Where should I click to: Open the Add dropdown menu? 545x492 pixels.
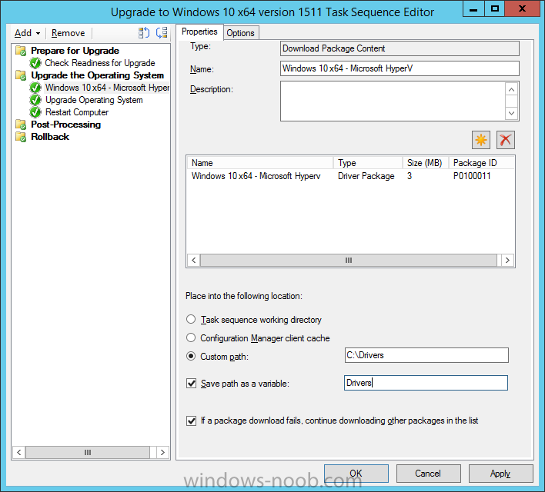[27, 33]
